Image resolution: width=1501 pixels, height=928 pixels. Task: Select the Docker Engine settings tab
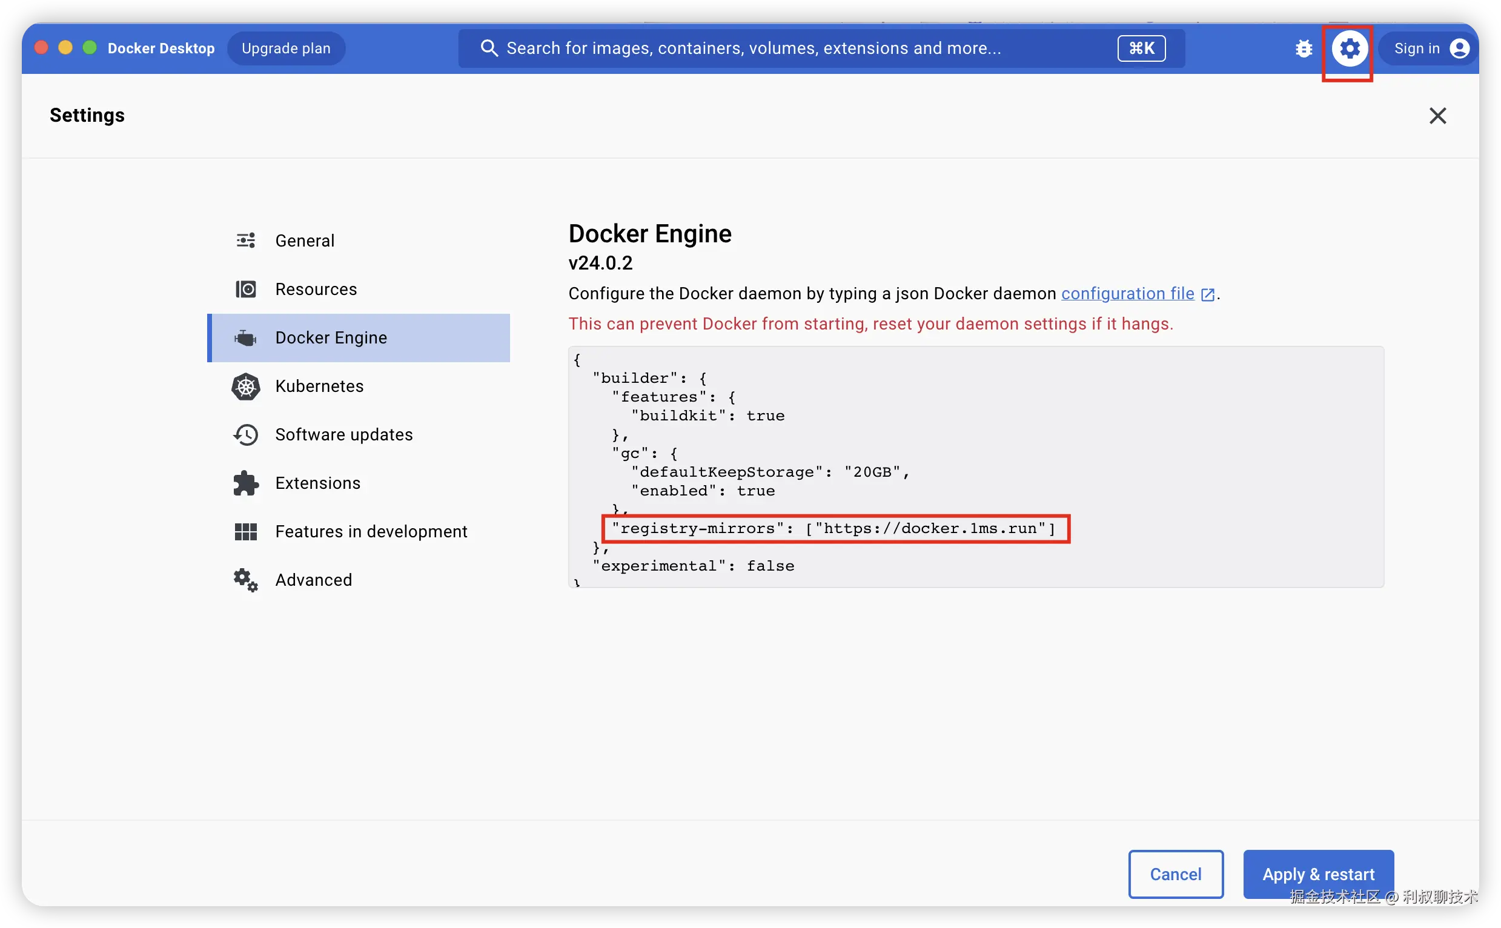331,338
